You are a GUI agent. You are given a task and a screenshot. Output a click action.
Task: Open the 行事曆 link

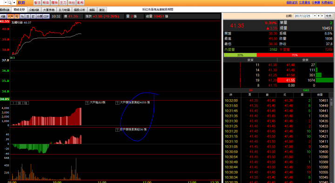click(316, 2)
